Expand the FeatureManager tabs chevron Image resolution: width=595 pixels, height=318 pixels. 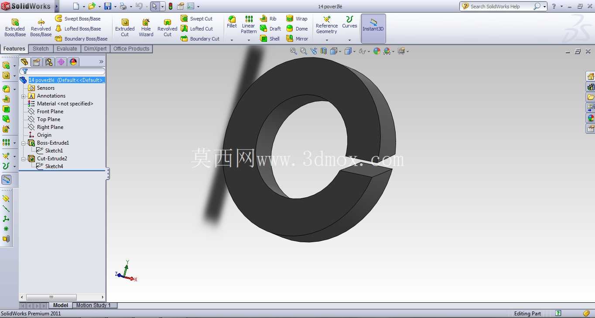tap(101, 62)
